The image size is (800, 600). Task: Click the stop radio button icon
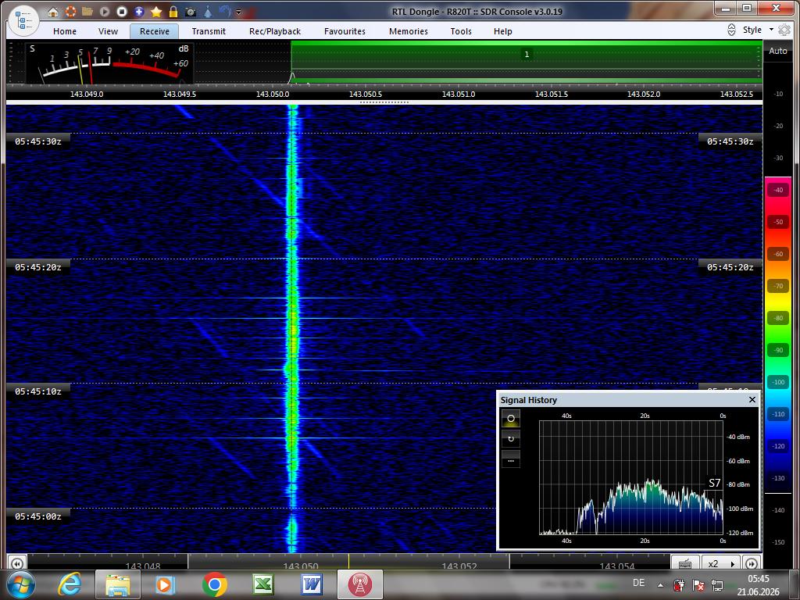tap(121, 11)
